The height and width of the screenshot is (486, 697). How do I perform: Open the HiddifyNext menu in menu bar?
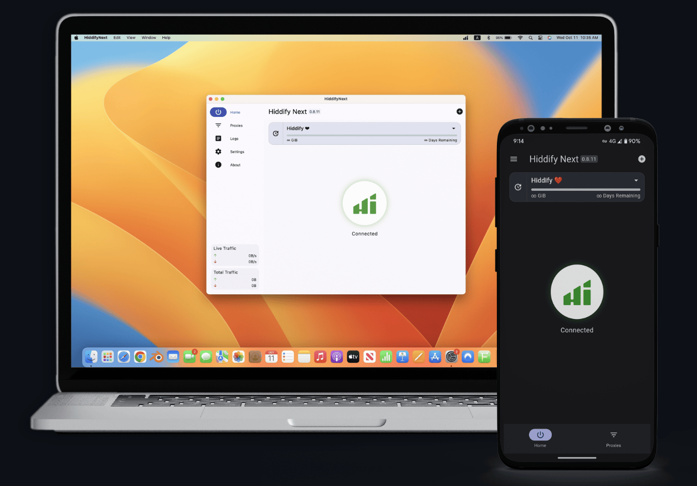pyautogui.click(x=96, y=38)
